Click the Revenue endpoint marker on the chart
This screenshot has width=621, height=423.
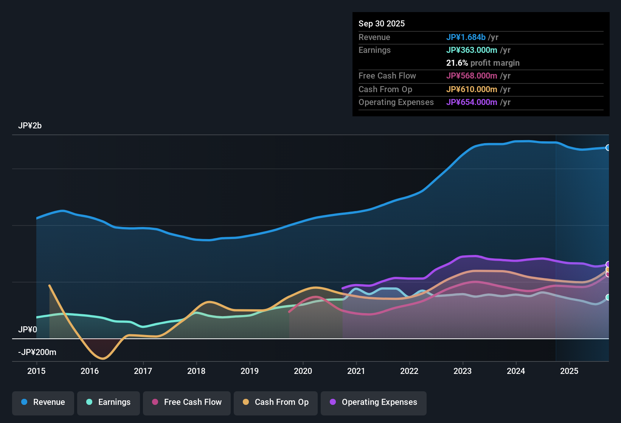click(x=609, y=147)
